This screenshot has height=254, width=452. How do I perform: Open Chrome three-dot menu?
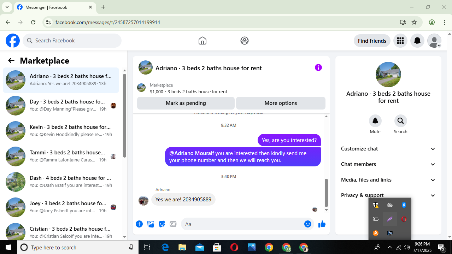click(x=445, y=22)
